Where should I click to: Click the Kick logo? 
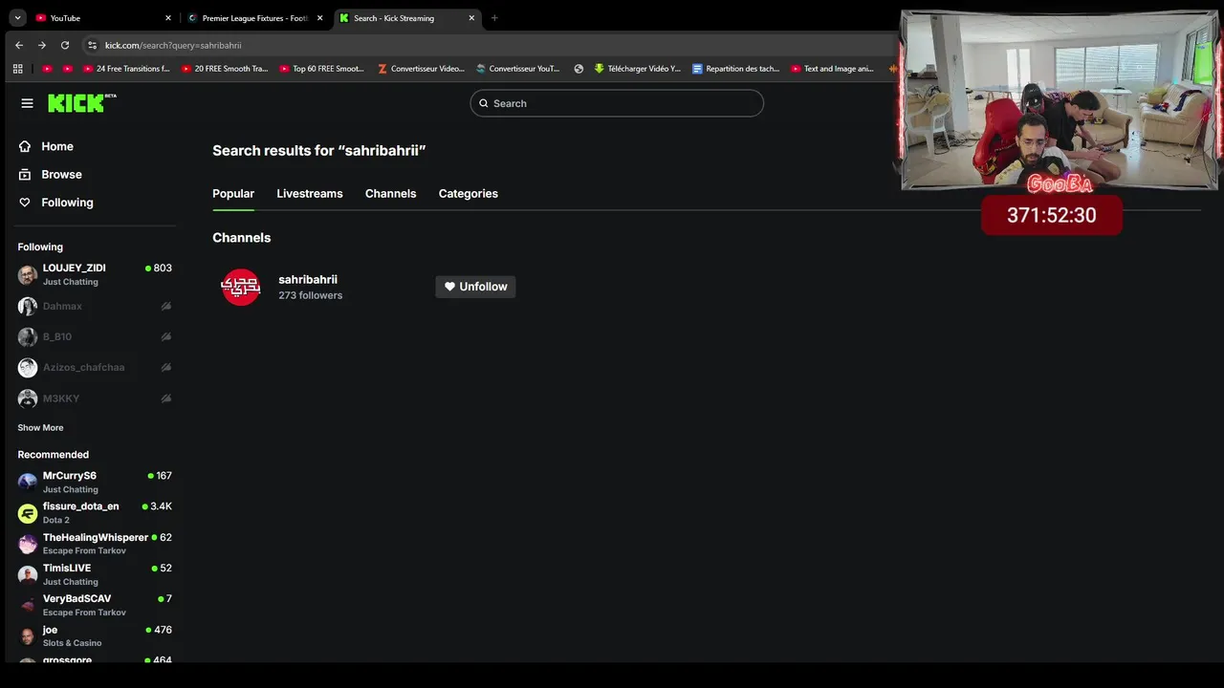click(81, 103)
